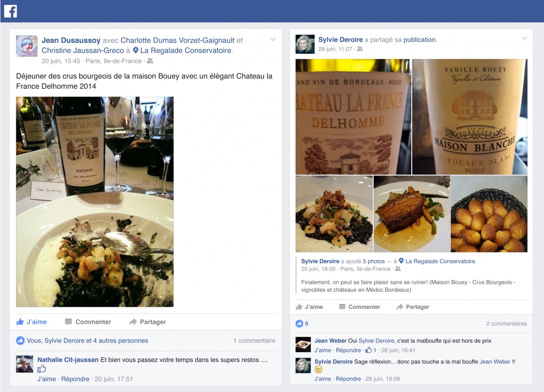Viewport: 544px width, 392px height.
Task: Toggle J'aime on Sylvie Deroire's shared post
Action: pyautogui.click(x=309, y=307)
